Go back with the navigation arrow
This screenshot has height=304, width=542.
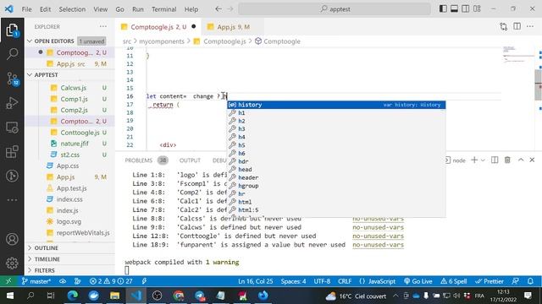pos(218,9)
